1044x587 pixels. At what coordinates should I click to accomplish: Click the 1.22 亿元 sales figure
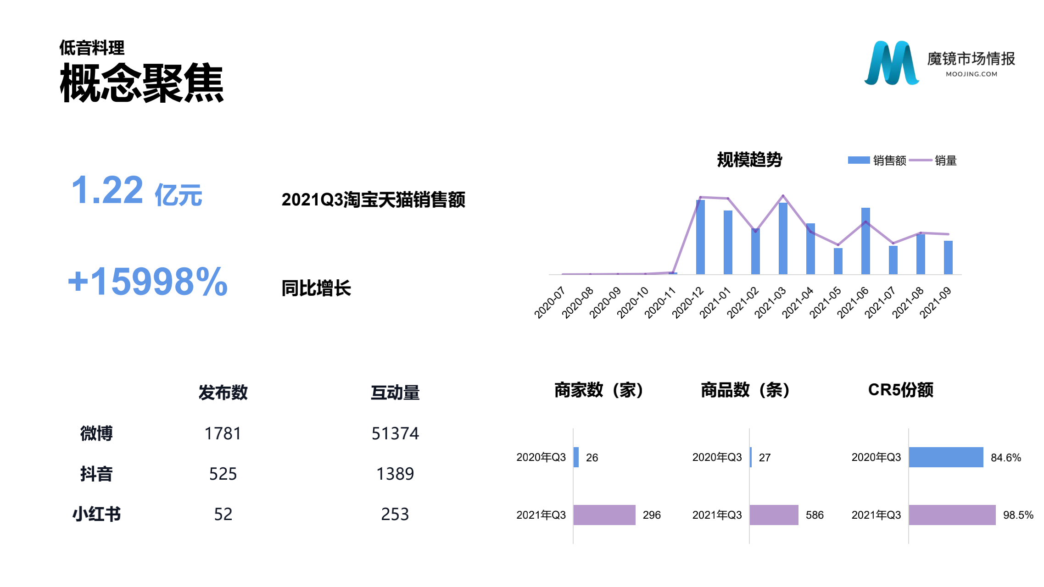[x=136, y=191]
